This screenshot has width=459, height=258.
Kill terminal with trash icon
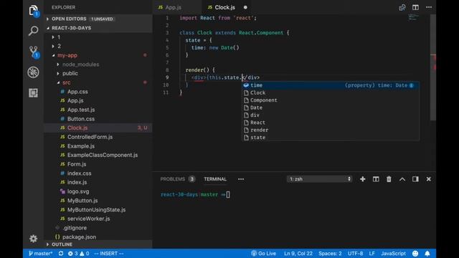(x=389, y=179)
